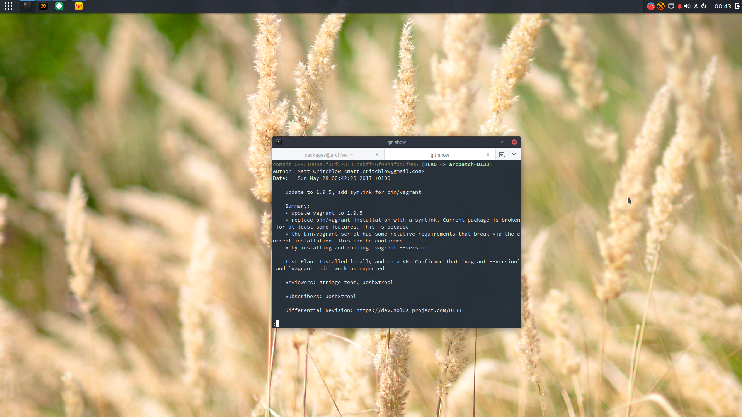Image resolution: width=742 pixels, height=417 pixels.
Task: Open the orange hexagon app in taskbar
Action: (43, 6)
